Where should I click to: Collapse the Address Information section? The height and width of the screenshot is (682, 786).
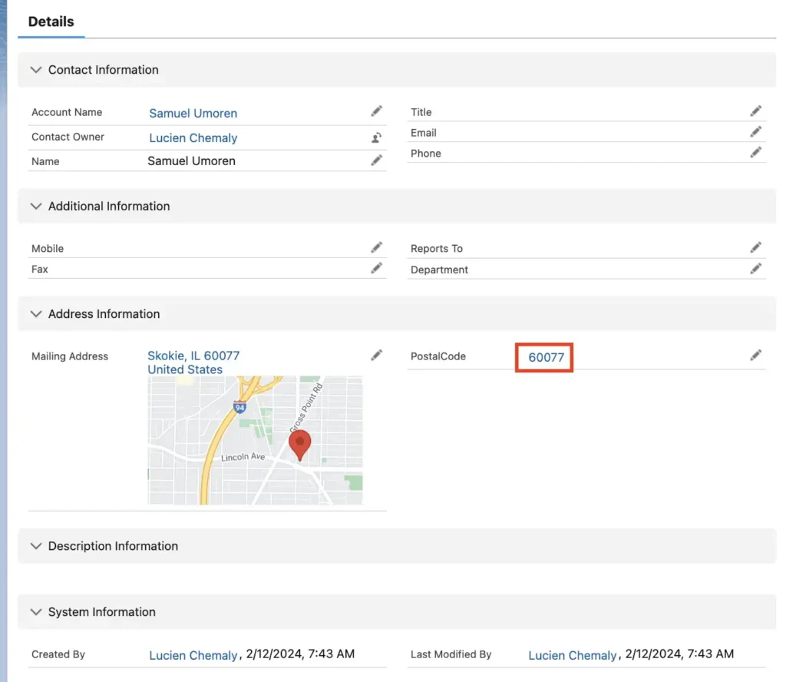(x=35, y=313)
